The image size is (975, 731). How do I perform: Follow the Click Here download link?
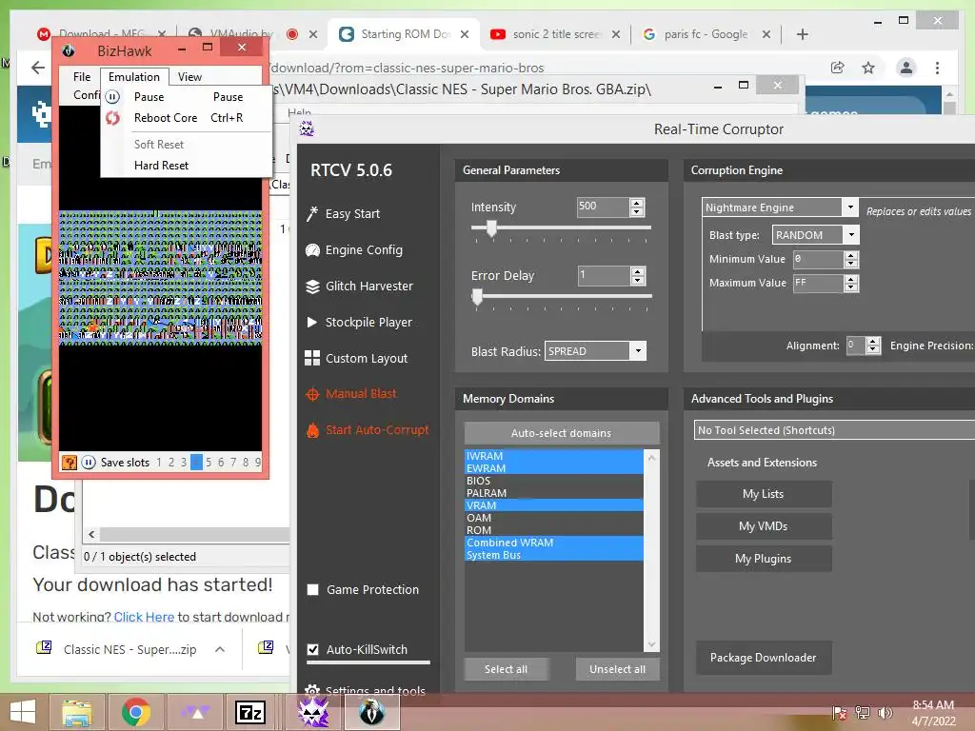pos(144,617)
